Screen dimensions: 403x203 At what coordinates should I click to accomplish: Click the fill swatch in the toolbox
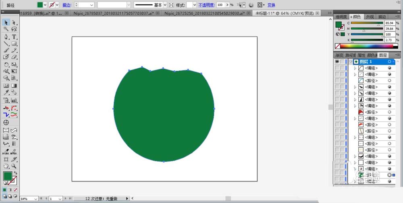7,176
